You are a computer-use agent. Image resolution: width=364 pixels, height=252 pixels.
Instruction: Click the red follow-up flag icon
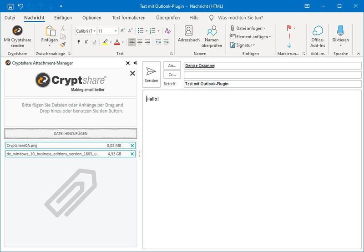coord(289,28)
